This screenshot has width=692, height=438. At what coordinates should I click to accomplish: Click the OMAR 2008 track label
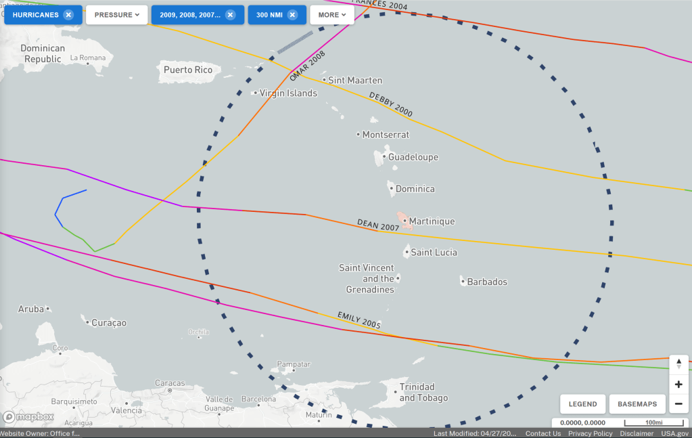click(308, 64)
